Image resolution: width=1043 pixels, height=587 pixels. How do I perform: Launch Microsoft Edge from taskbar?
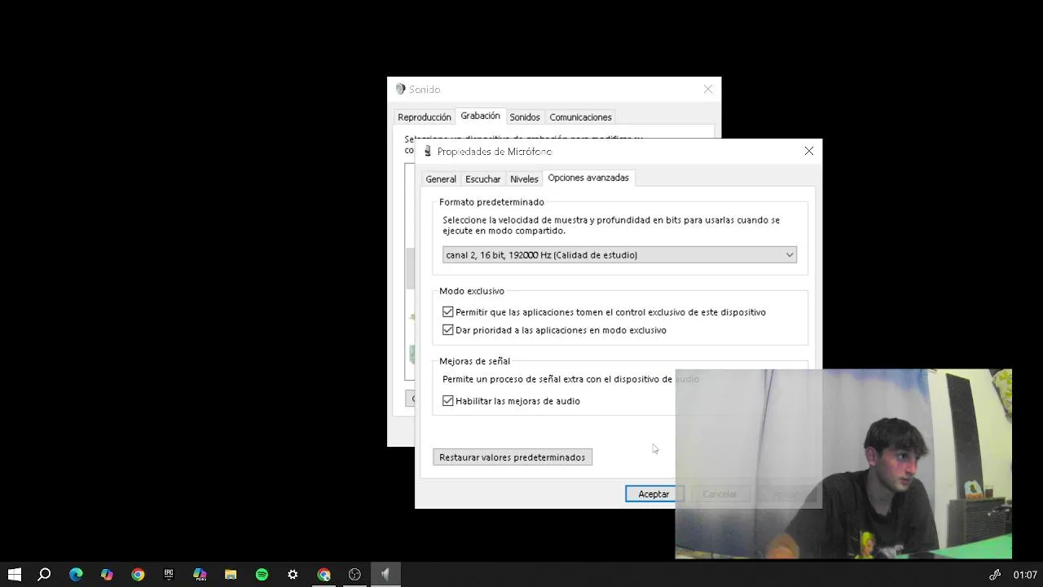pyautogui.click(x=76, y=575)
